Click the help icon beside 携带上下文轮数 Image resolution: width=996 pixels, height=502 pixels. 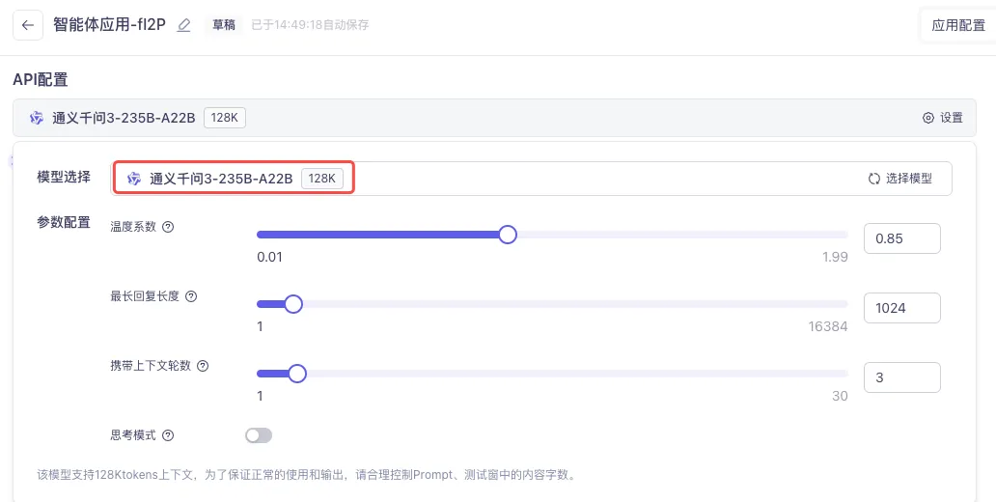coord(203,366)
